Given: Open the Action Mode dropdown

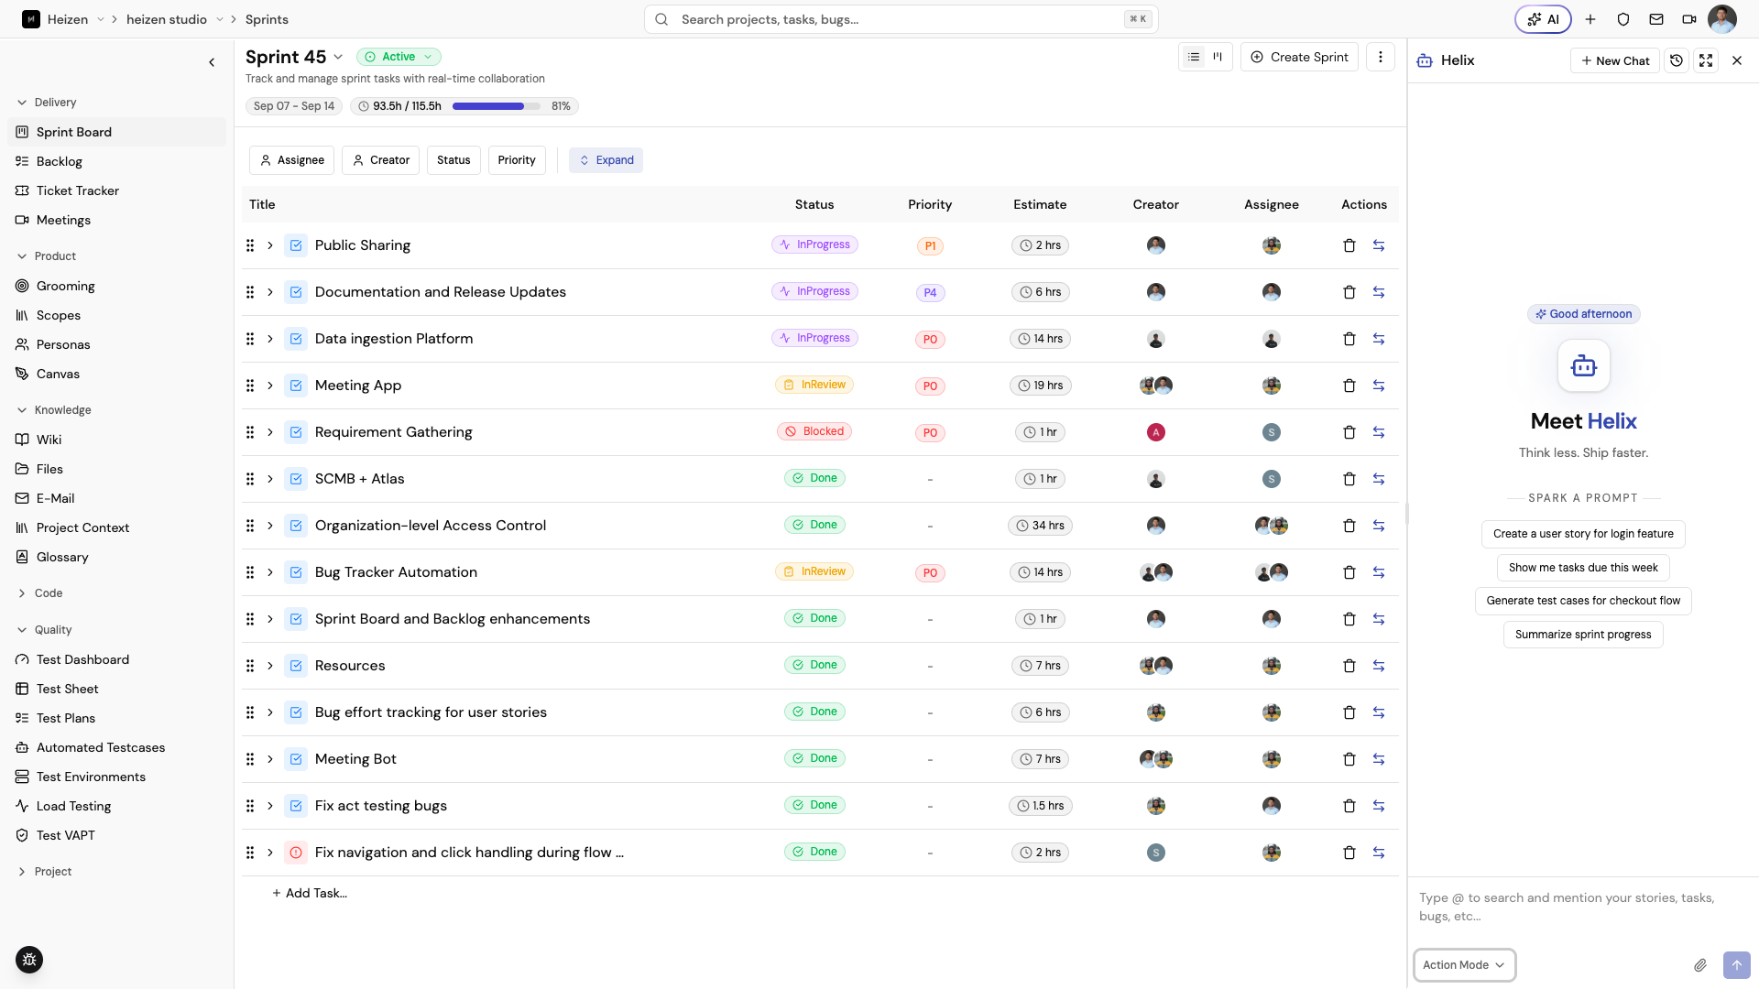Looking at the screenshot, I should (1464, 965).
